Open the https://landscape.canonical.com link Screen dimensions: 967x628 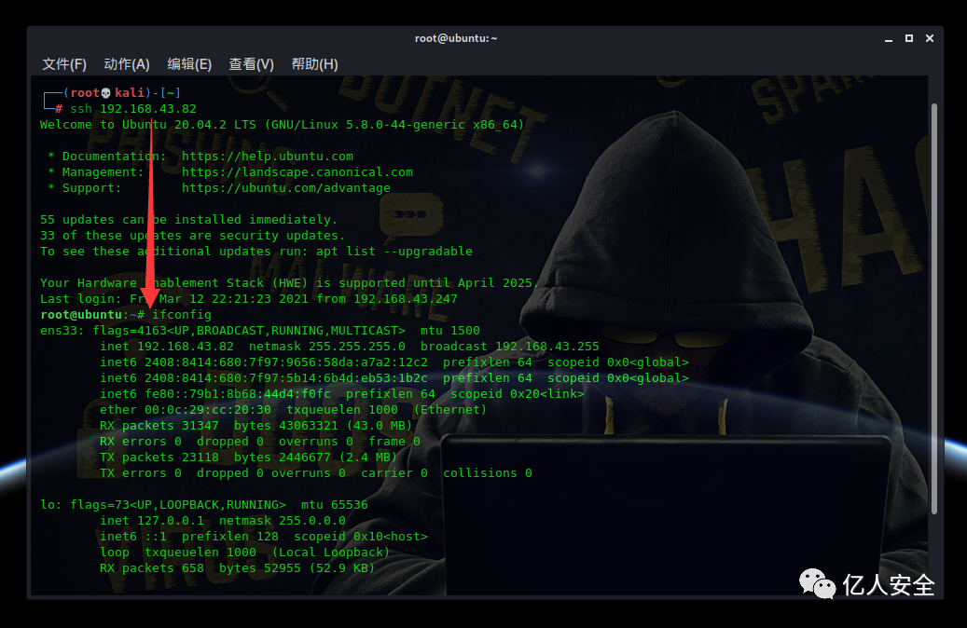click(x=297, y=172)
